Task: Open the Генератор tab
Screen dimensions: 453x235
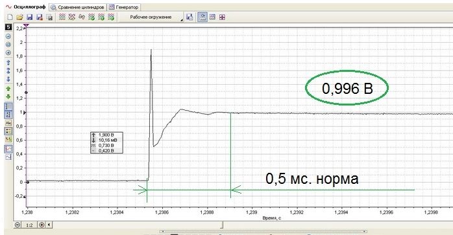Action: click(124, 7)
